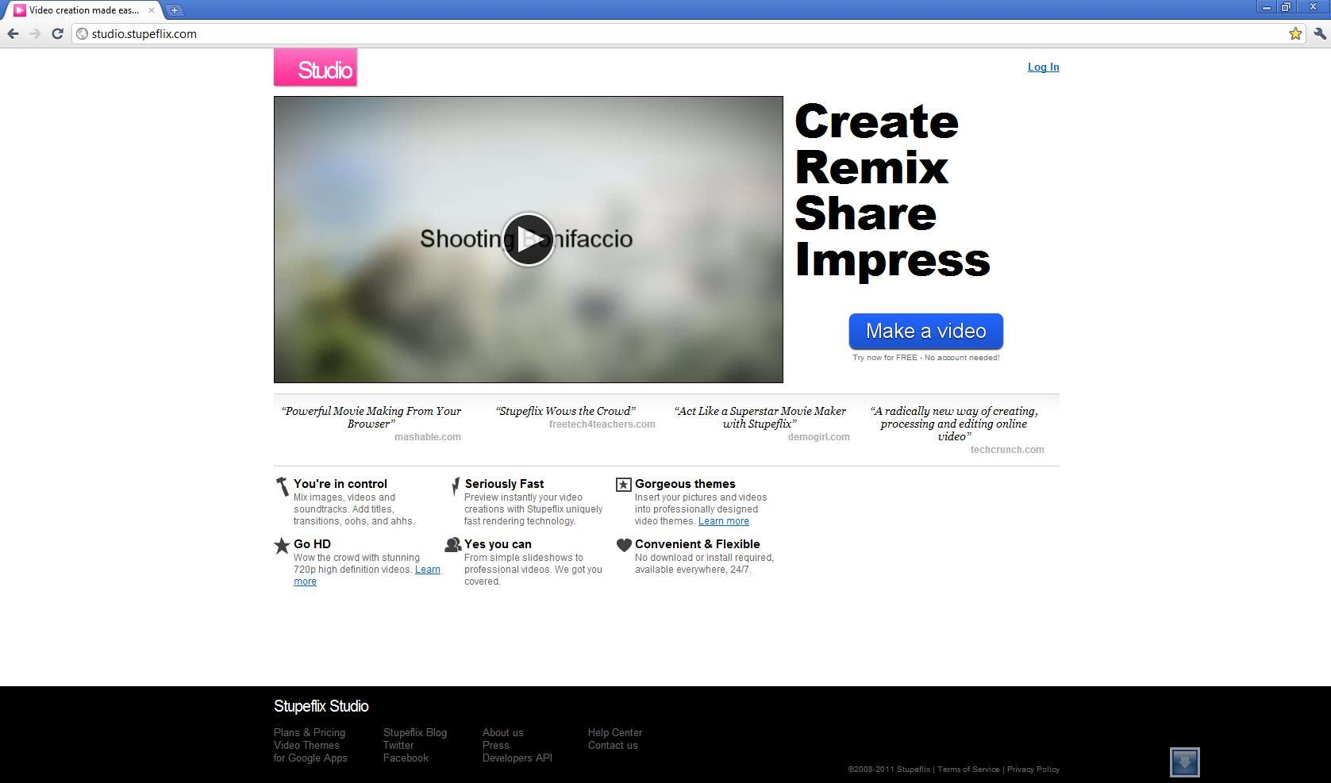Screen dimensions: 1331x783
Task: Click the techcrunch.com quote source
Action: (1007, 449)
